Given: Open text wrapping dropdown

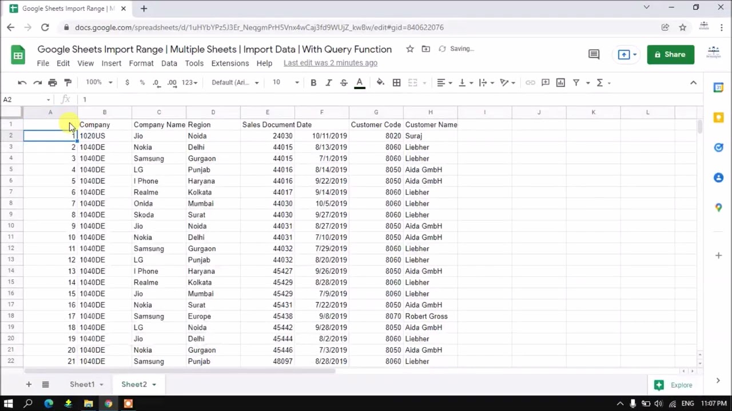Looking at the screenshot, I should pyautogui.click(x=486, y=83).
